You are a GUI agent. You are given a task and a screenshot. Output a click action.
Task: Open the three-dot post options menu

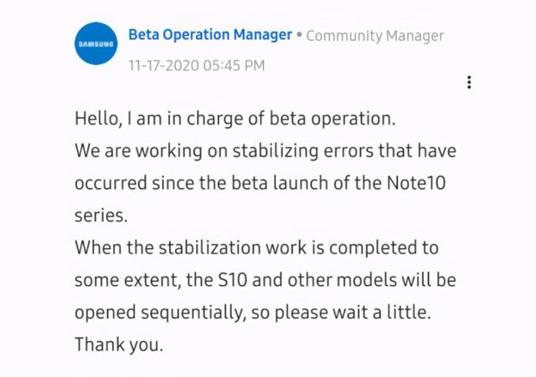pyautogui.click(x=469, y=82)
